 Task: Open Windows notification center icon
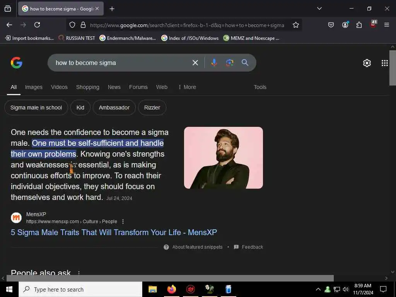tap(383, 289)
